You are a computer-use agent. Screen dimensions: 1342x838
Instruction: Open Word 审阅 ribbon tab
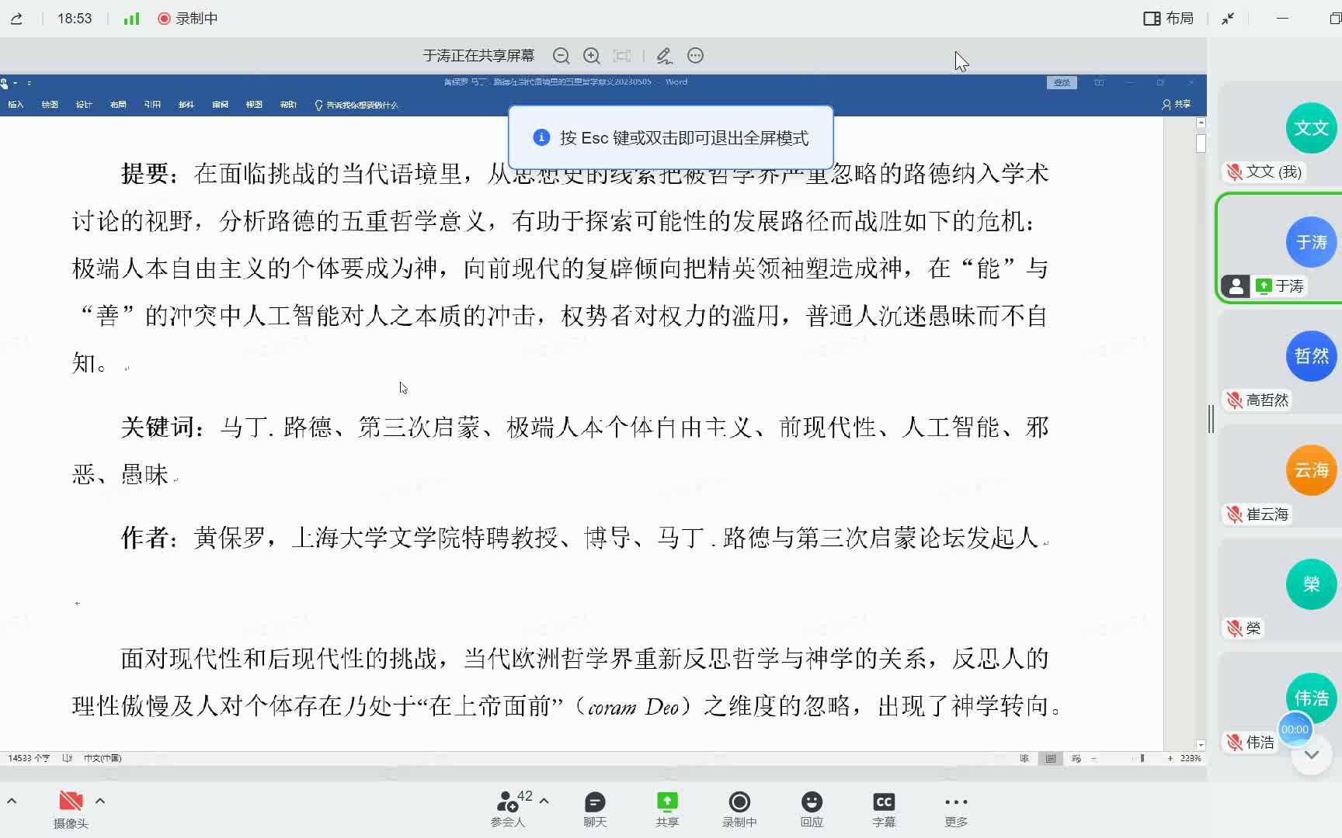coord(221,105)
